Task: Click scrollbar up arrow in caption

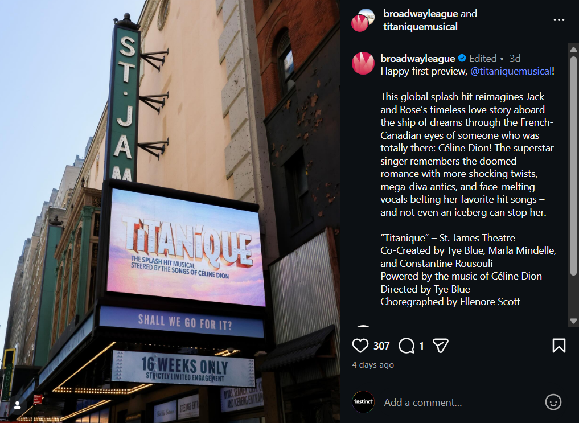Action: pos(573,50)
